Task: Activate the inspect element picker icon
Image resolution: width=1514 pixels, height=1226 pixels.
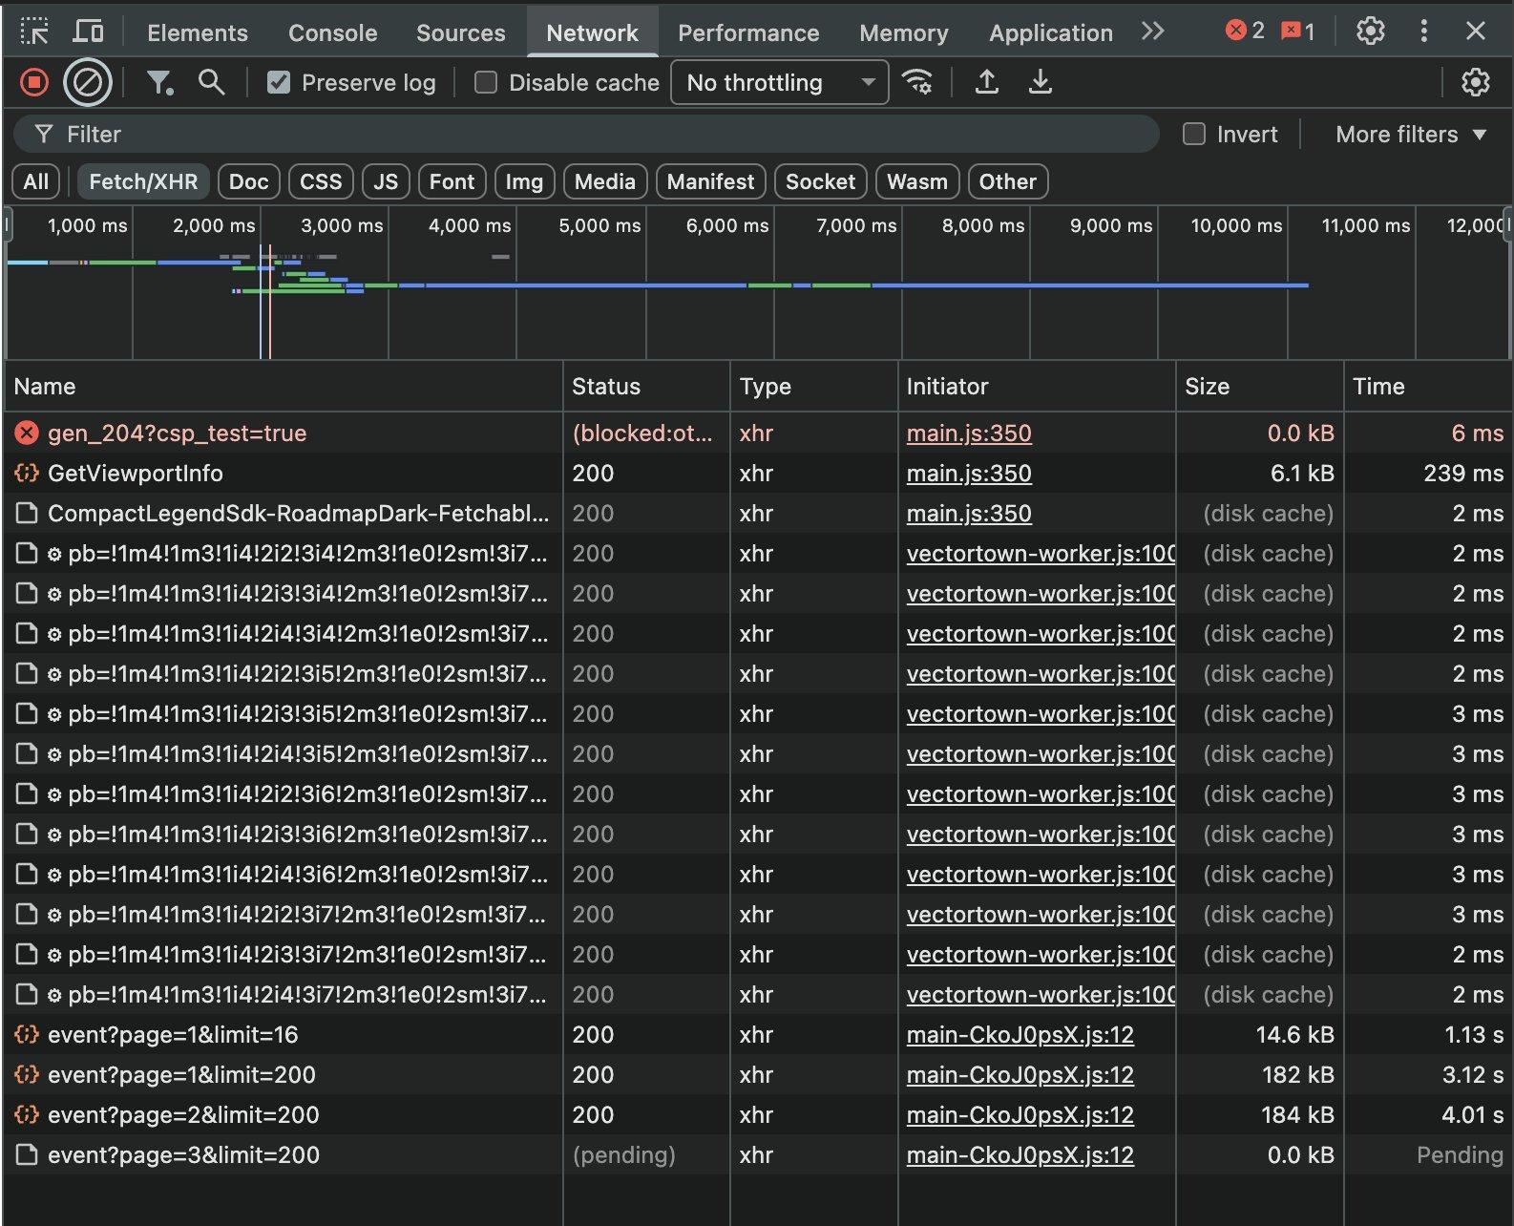Action: [x=34, y=32]
